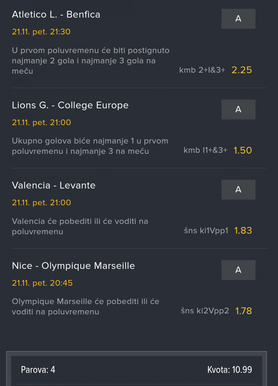This screenshot has width=278, height=386.
Task: Click the total Kvota: 10.99 value
Action: (x=230, y=370)
